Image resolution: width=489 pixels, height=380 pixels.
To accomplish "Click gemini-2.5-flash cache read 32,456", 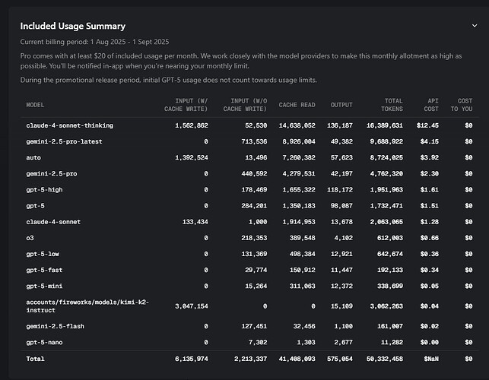I will point(304,326).
